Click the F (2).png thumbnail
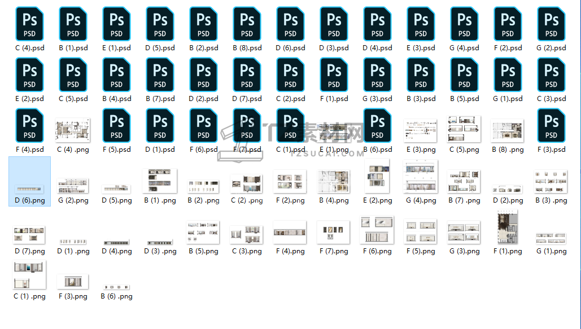The width and height of the screenshot is (581, 329). tap(290, 182)
